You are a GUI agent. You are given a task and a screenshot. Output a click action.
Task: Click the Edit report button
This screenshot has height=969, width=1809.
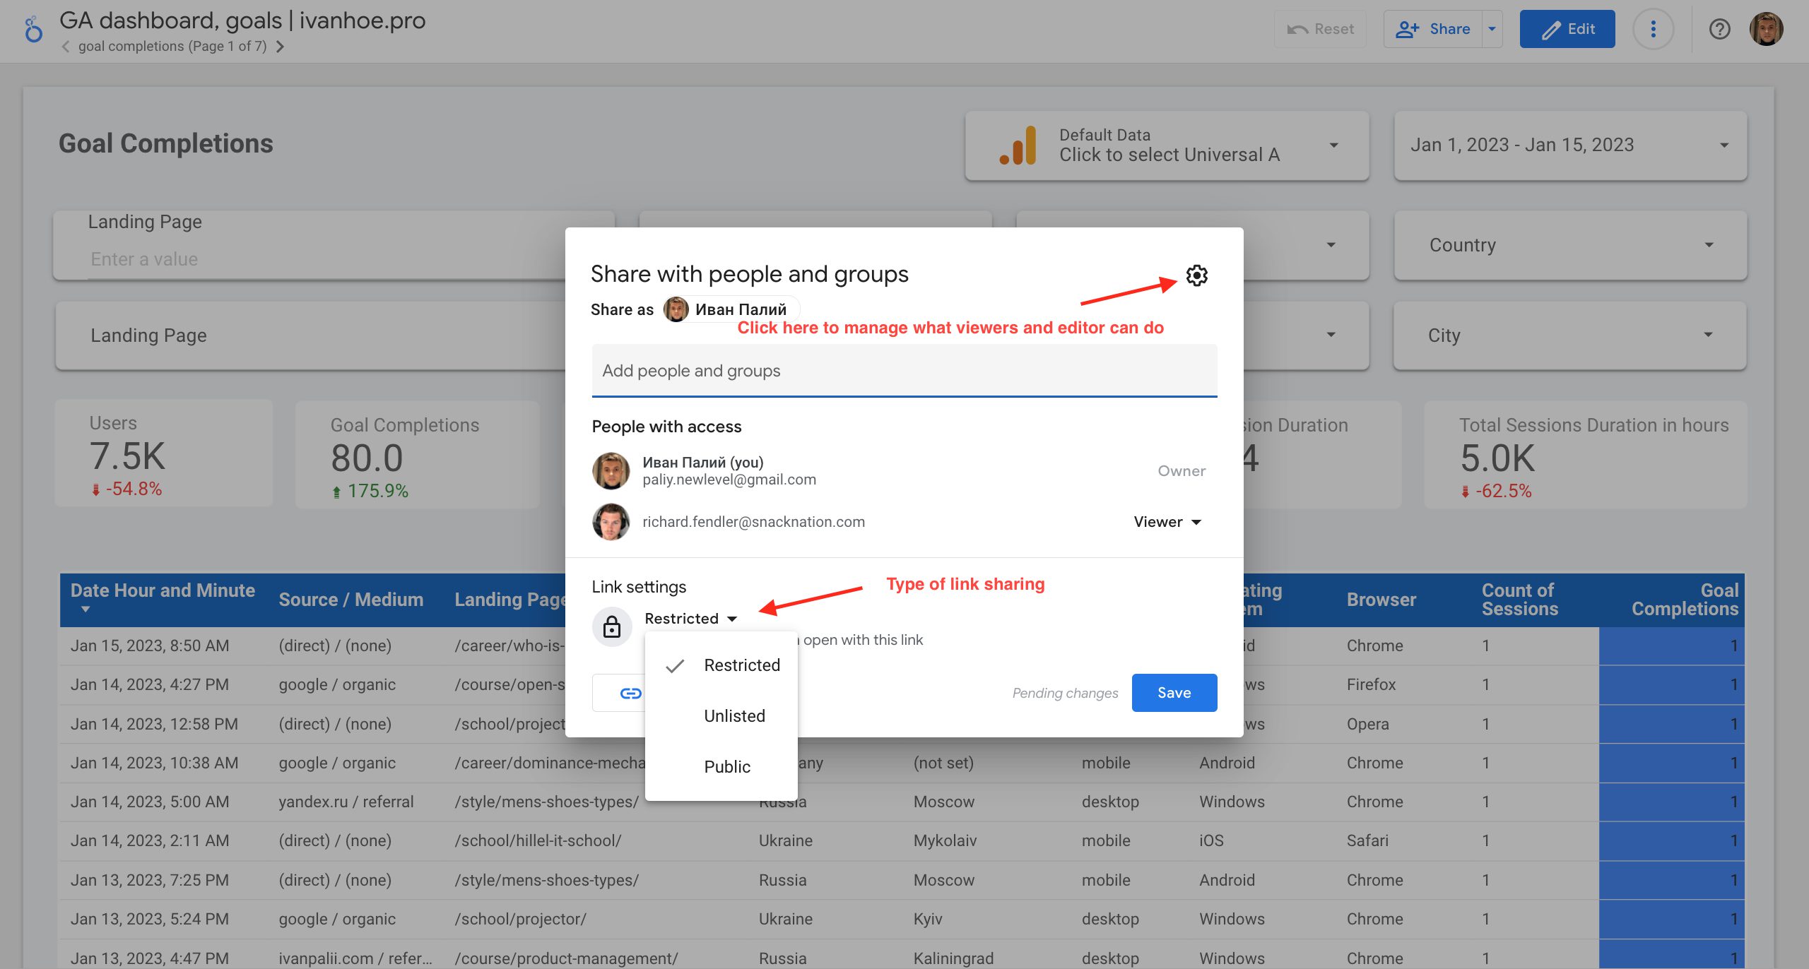coord(1567,29)
